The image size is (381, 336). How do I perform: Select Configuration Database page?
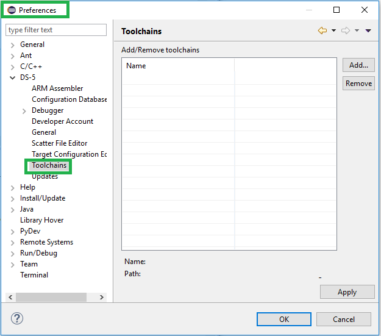pyautogui.click(x=69, y=99)
